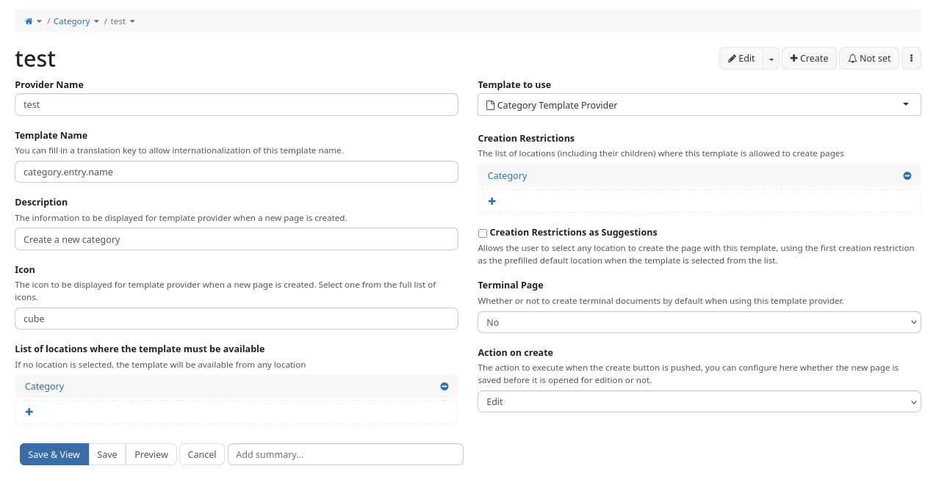Open the Terminal Page select
The width and height of the screenshot is (925, 477).
(699, 322)
